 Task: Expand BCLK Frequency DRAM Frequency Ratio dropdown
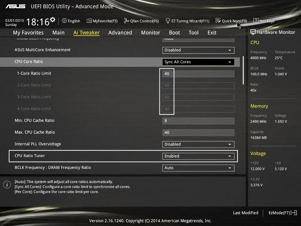[198, 168]
